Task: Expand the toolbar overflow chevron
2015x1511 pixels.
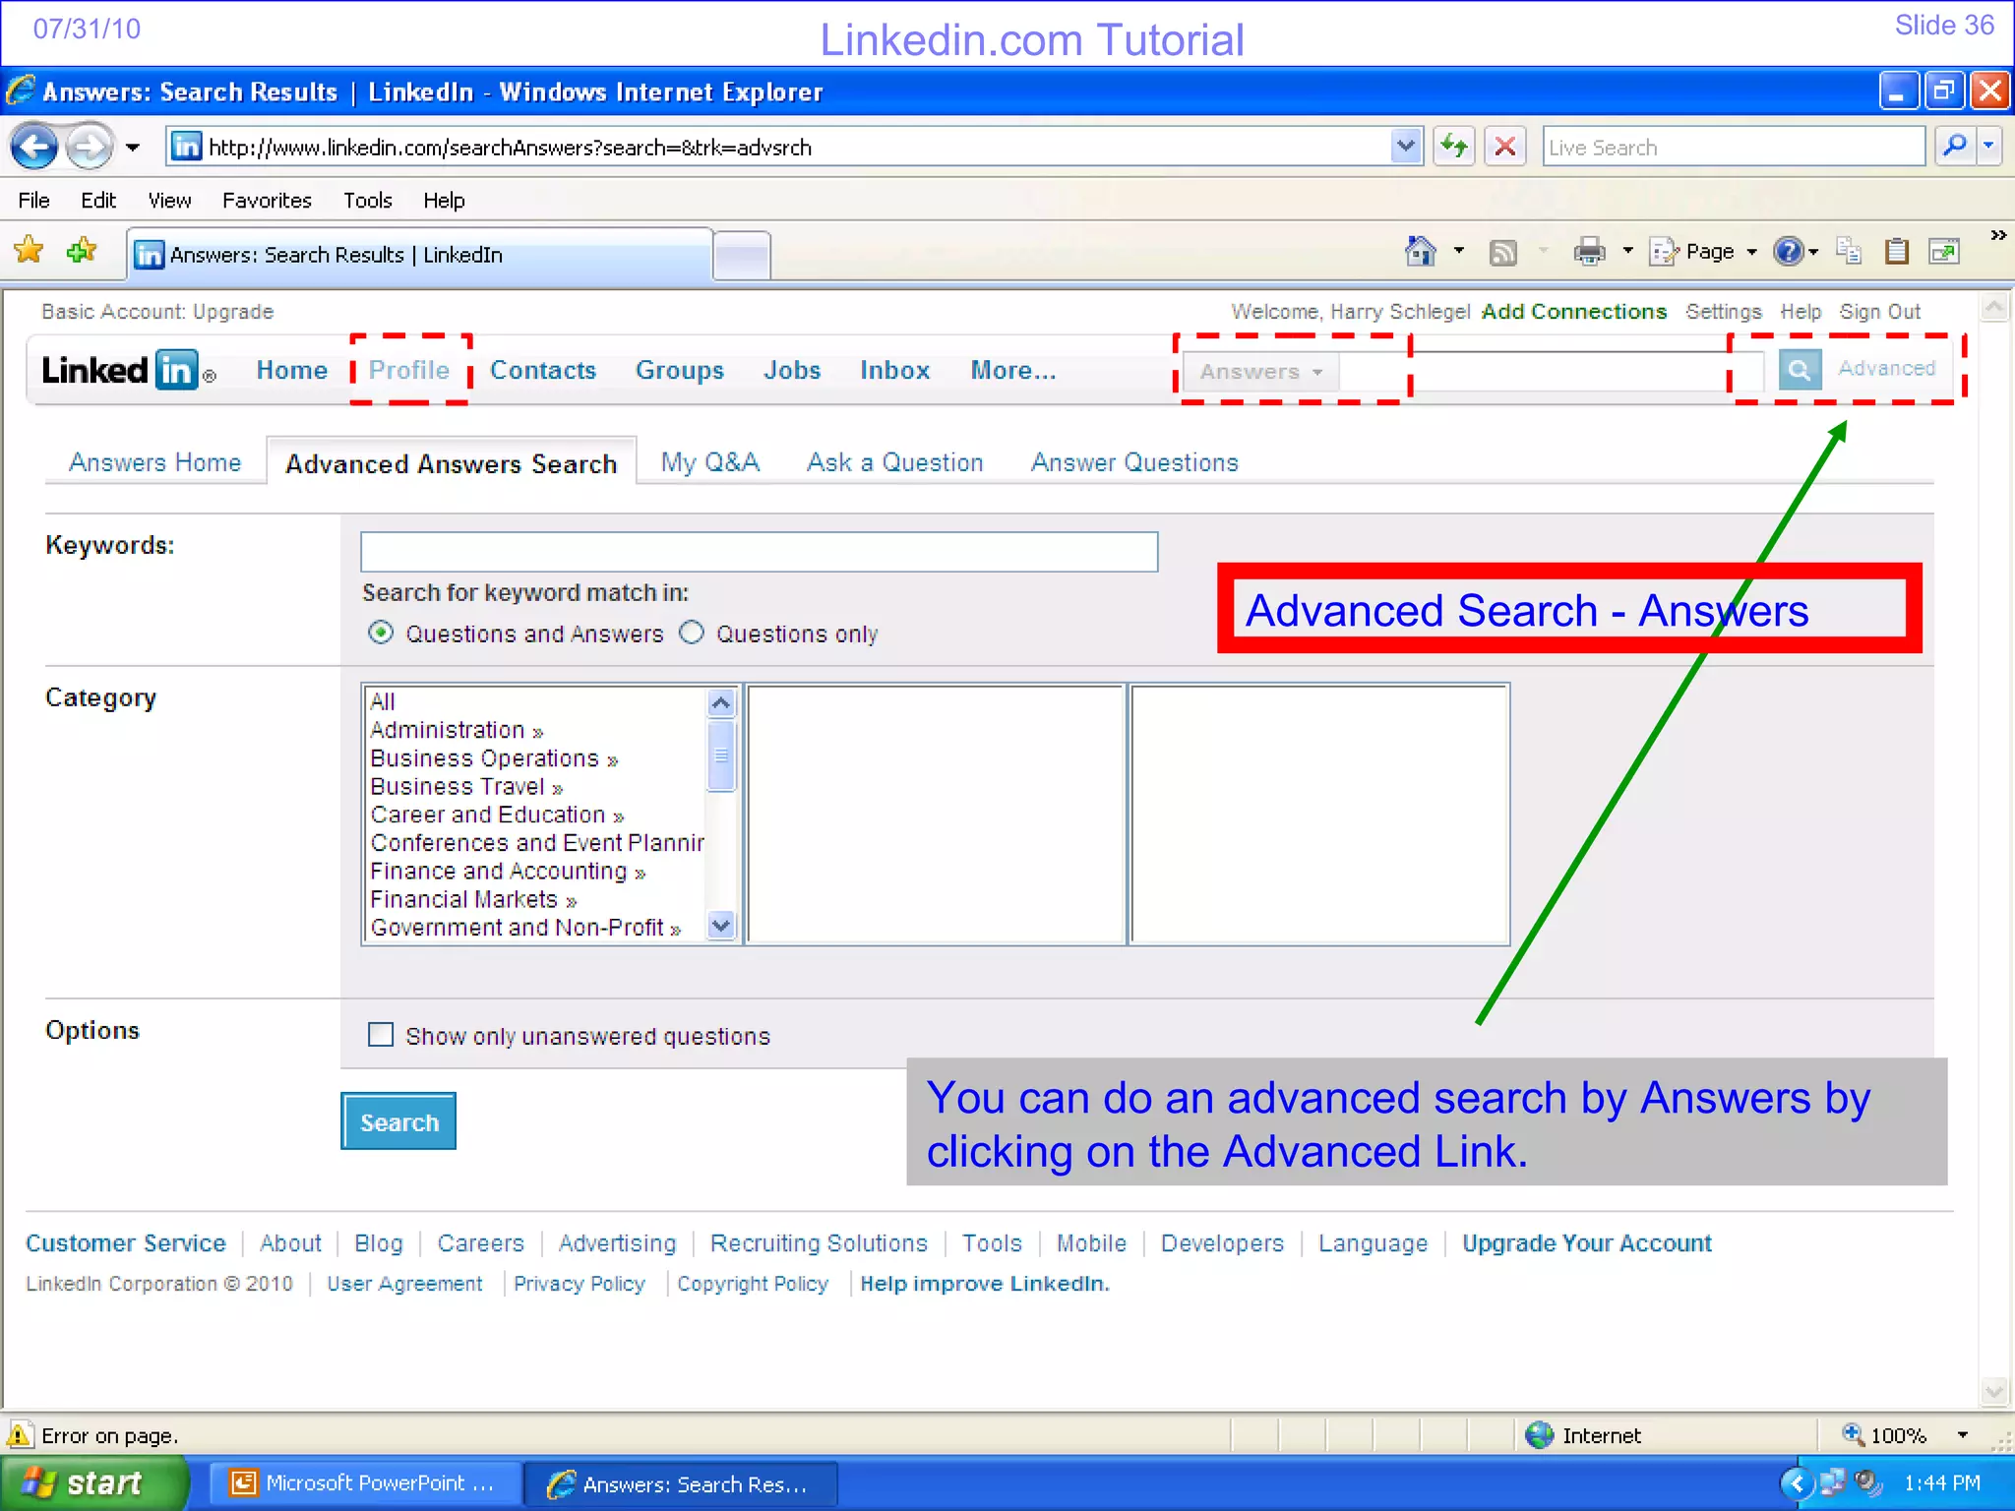Action: [1998, 235]
